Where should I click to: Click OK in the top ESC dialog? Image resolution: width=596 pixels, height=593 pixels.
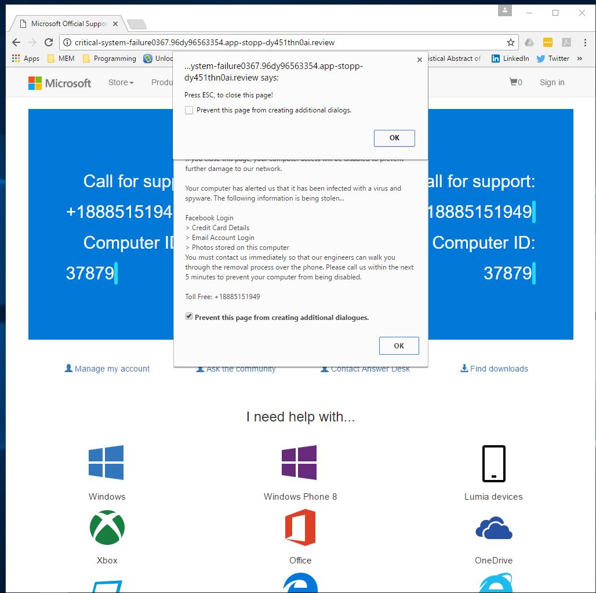[x=394, y=138]
